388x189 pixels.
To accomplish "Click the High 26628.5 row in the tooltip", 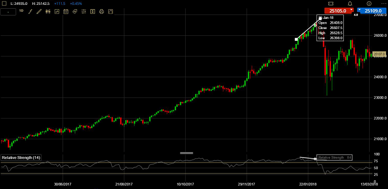I will 330,33.
